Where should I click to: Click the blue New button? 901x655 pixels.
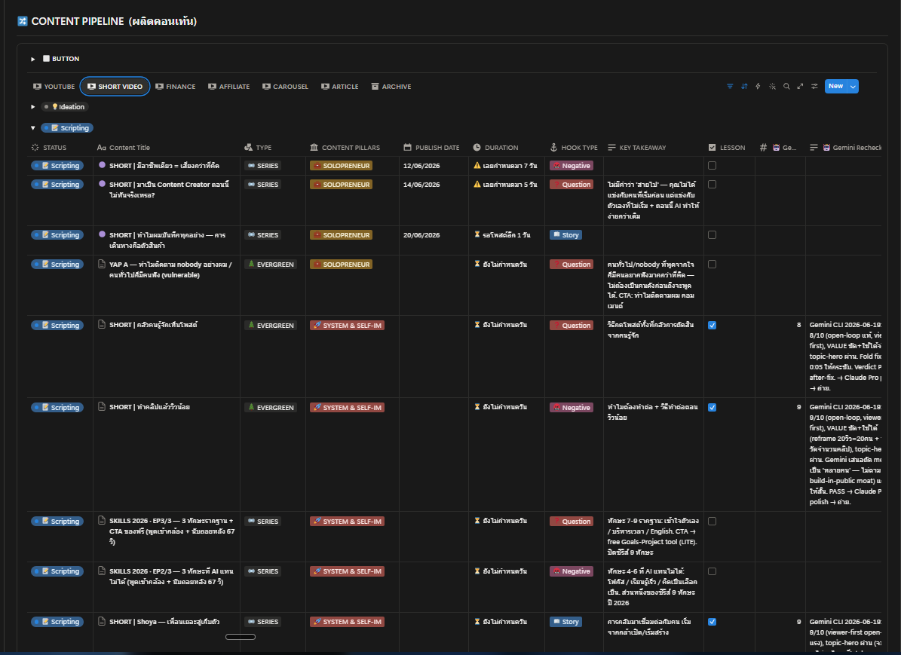(x=836, y=86)
